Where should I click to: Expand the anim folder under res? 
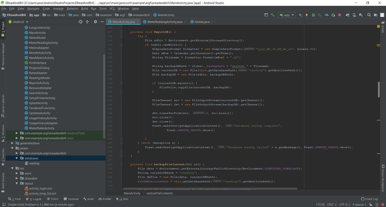17,173
